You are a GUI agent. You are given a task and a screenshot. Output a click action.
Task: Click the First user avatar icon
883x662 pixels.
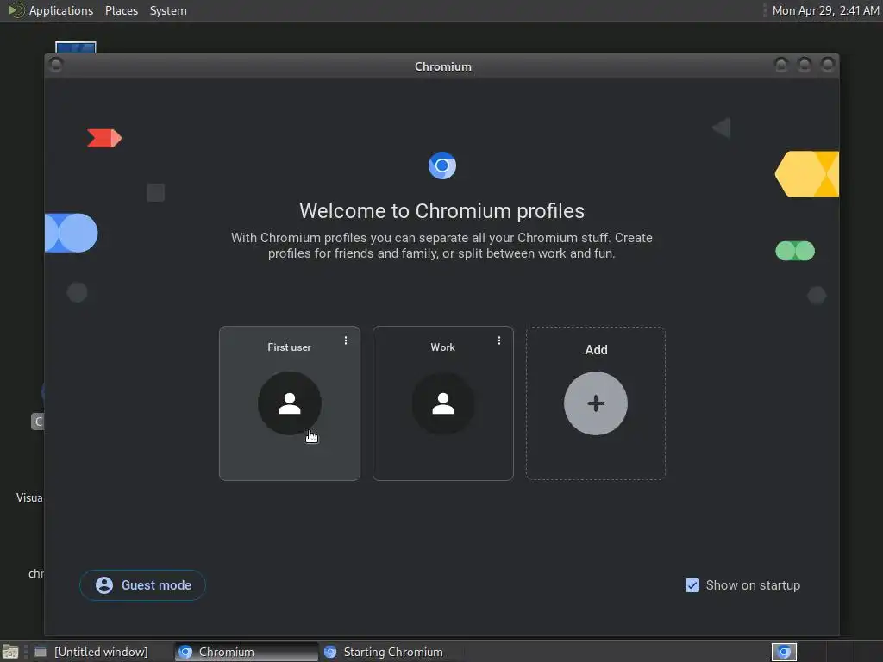(x=290, y=403)
